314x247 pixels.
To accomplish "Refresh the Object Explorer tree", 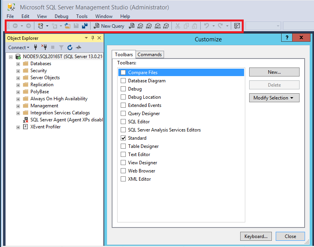I will [x=70, y=47].
